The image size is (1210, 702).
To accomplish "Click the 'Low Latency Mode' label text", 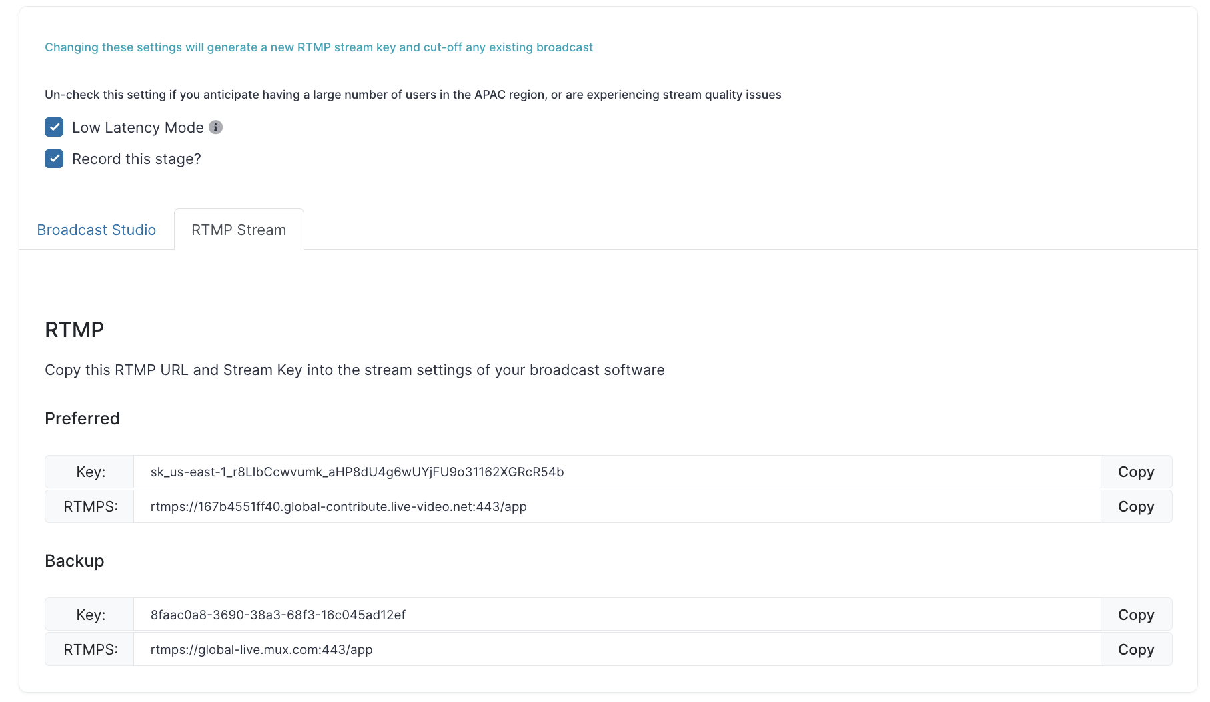I will 138,127.
